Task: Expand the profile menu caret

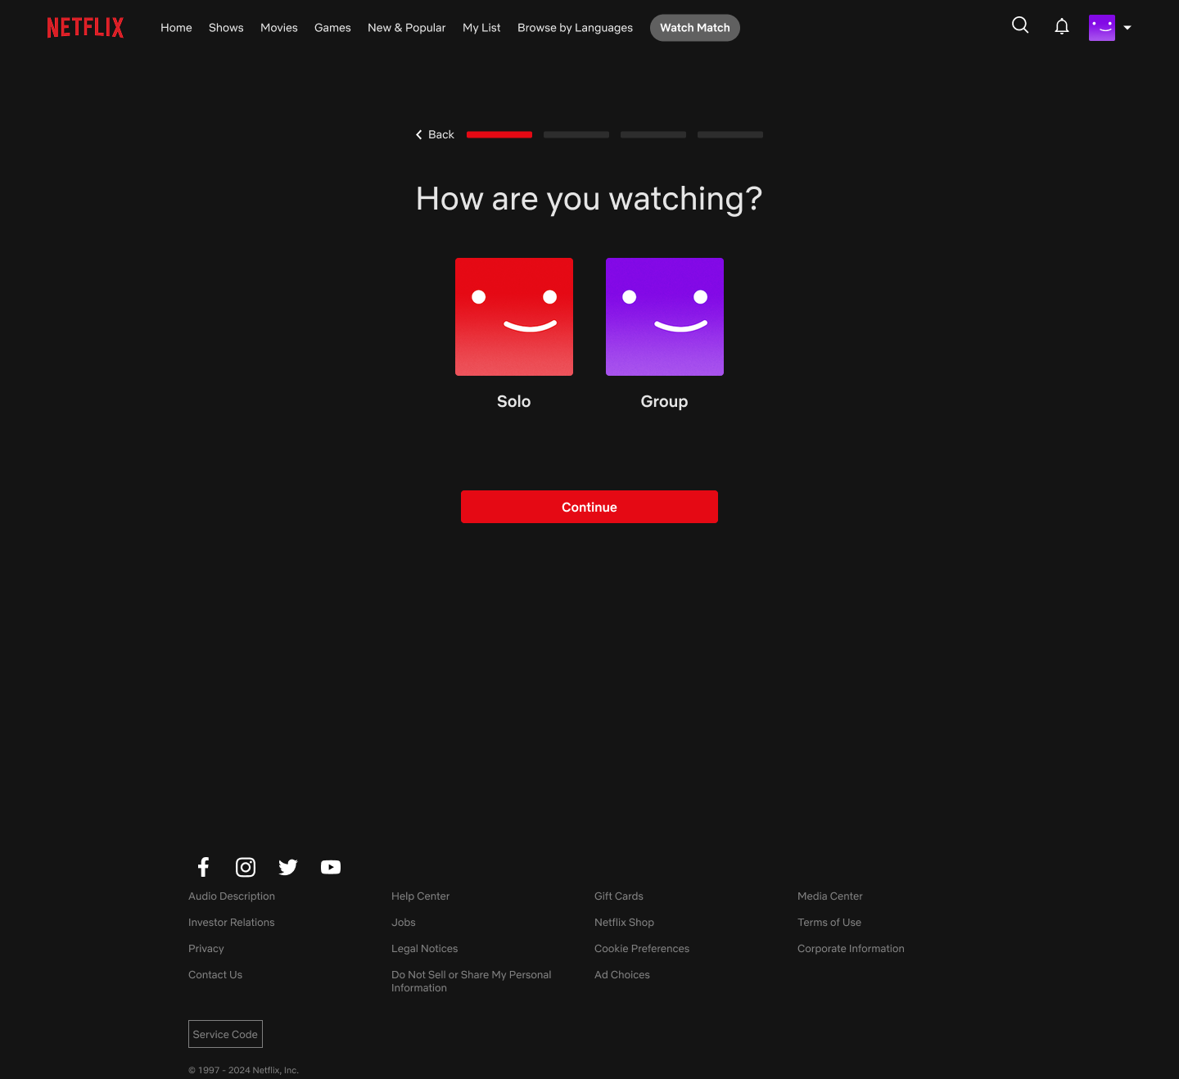Action: pos(1127,28)
